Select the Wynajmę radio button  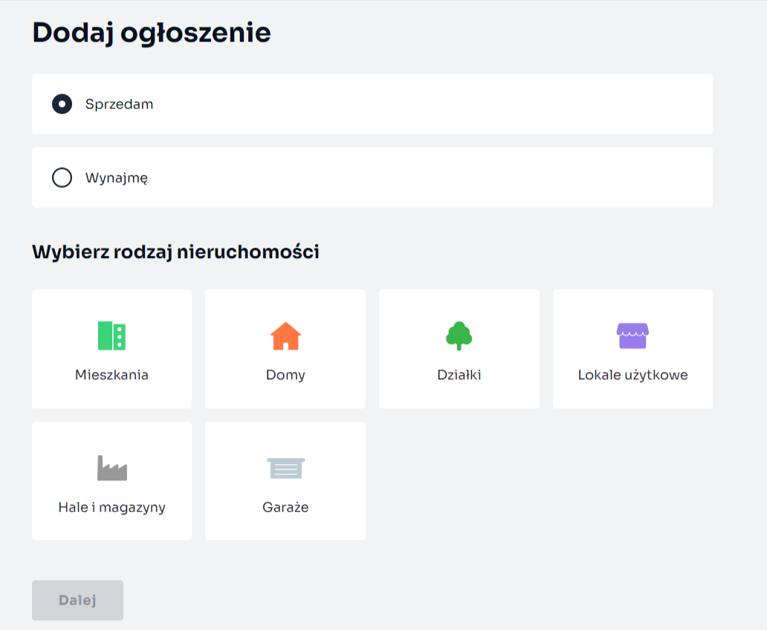pos(62,177)
